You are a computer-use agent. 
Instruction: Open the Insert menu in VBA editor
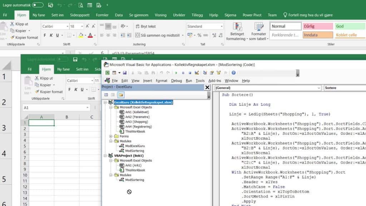coord(148,80)
